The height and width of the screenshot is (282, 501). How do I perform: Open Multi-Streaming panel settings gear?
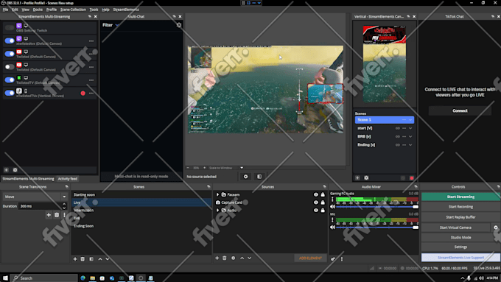(15, 170)
